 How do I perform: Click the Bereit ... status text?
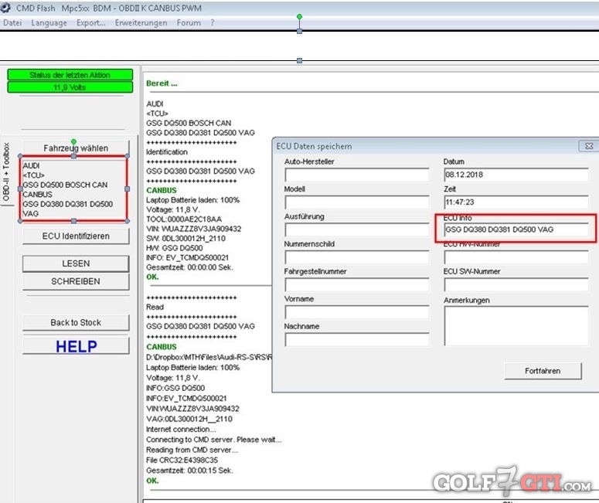162,83
